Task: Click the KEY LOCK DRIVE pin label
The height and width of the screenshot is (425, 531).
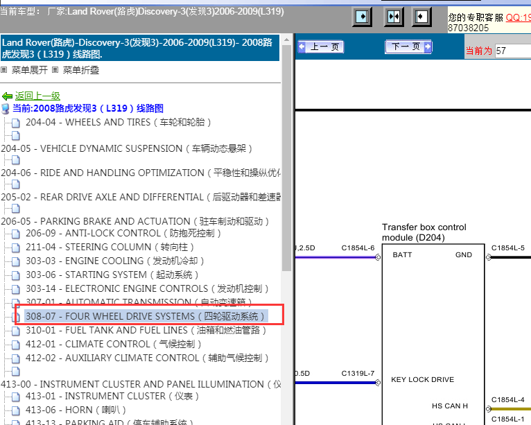Action: (423, 380)
